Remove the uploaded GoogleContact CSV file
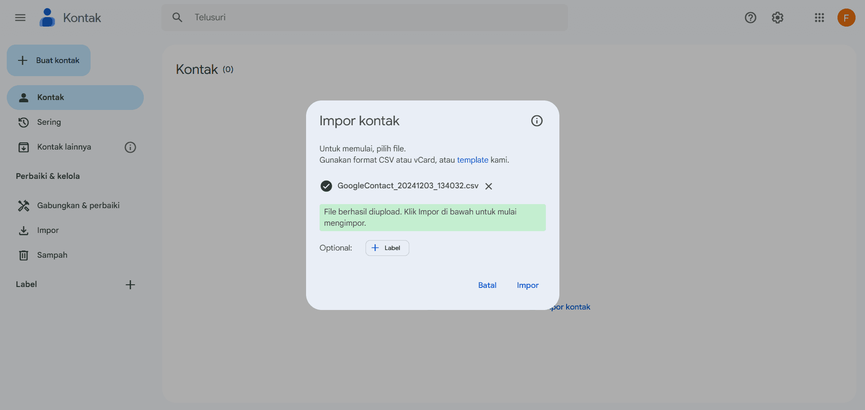The width and height of the screenshot is (865, 410). coord(489,186)
